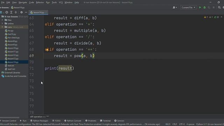224x126 pixels.
Task: Click Expand All icon in Project panel
Action: click(x=11, y=12)
